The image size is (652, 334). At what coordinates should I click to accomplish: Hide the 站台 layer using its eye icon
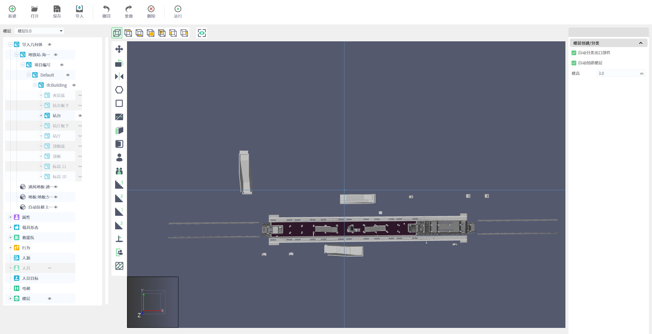[80, 116]
